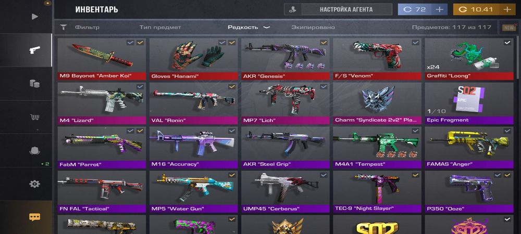Open the chat bubble sidebar icon
Image resolution: width=521 pixels, height=234 pixels.
tap(34, 217)
